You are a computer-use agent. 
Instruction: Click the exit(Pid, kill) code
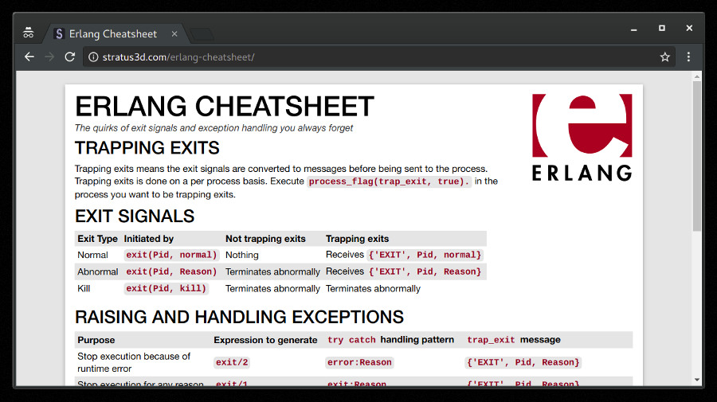(167, 289)
